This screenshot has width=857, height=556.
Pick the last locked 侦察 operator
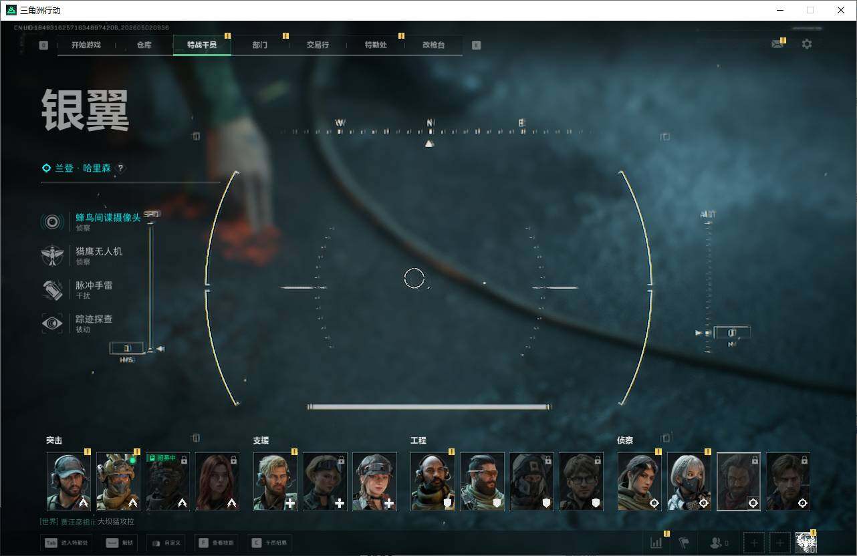(788, 482)
